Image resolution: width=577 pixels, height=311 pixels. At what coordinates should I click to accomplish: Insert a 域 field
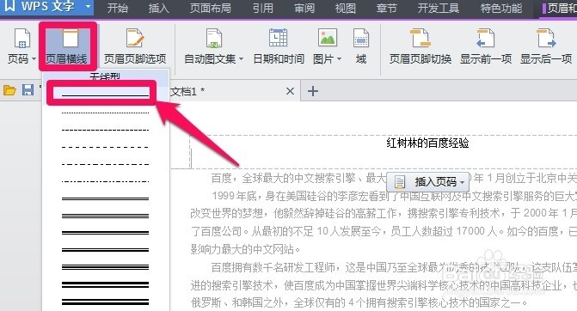click(361, 46)
